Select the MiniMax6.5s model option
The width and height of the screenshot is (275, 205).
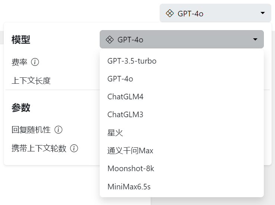click(x=129, y=186)
